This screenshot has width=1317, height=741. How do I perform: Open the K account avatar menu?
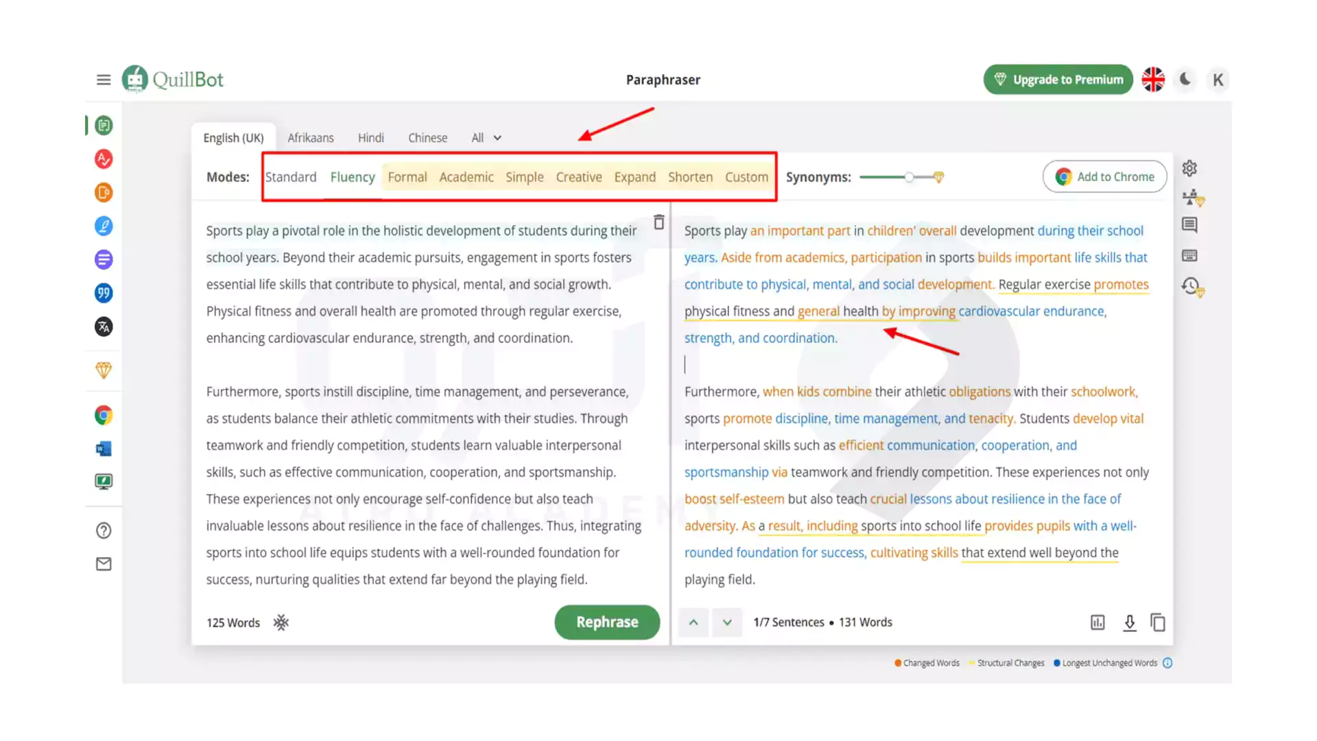click(x=1218, y=80)
